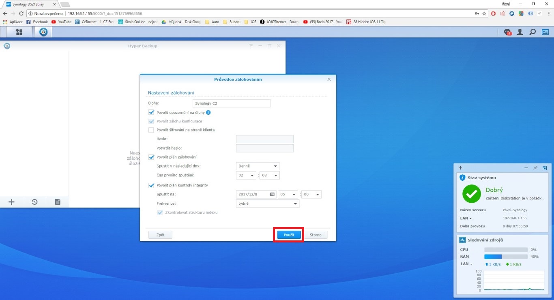Open Hyper Backup from the taskbar
This screenshot has height=300, width=554.
pos(43,32)
